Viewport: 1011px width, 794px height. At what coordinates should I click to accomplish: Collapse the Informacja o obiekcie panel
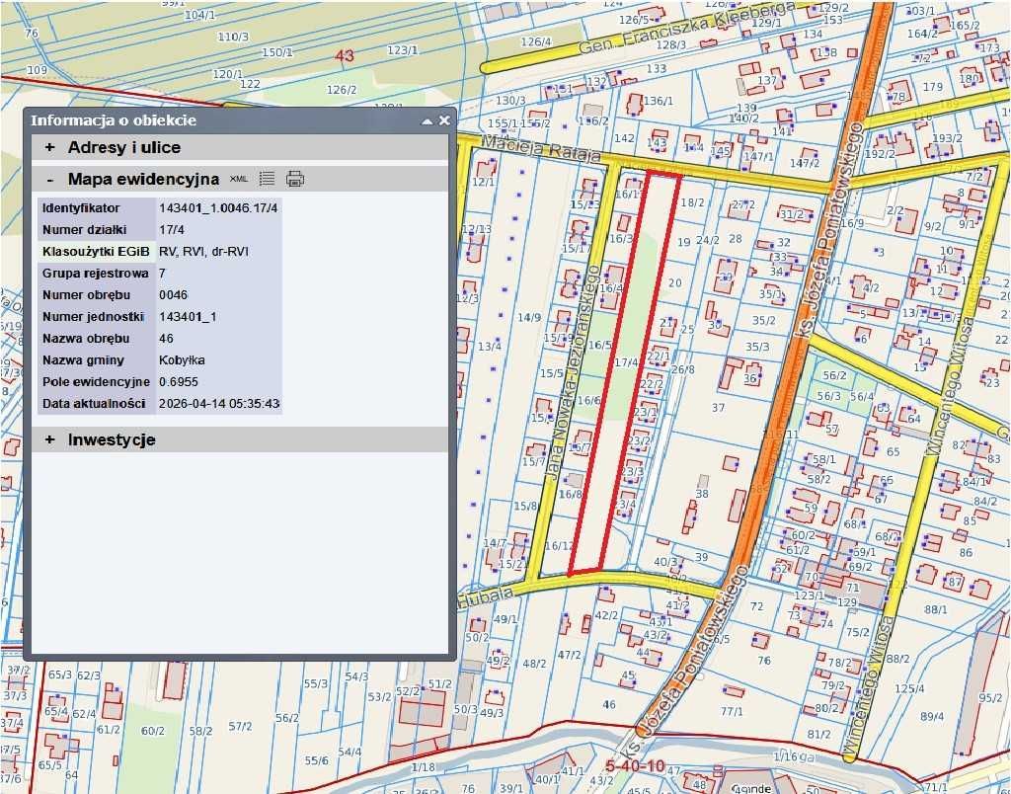(x=427, y=120)
